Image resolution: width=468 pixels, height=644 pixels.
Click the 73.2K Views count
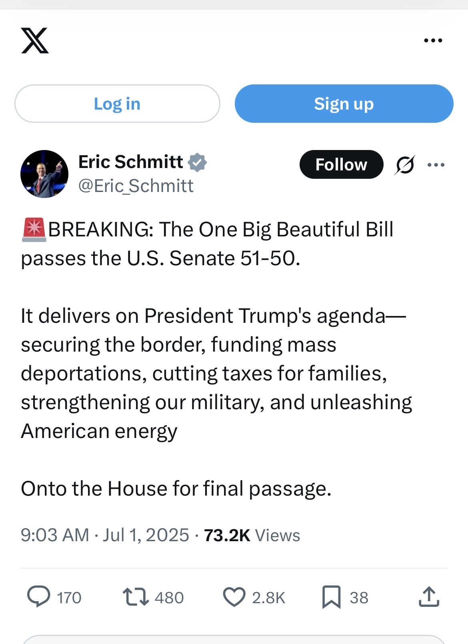pyautogui.click(x=252, y=535)
